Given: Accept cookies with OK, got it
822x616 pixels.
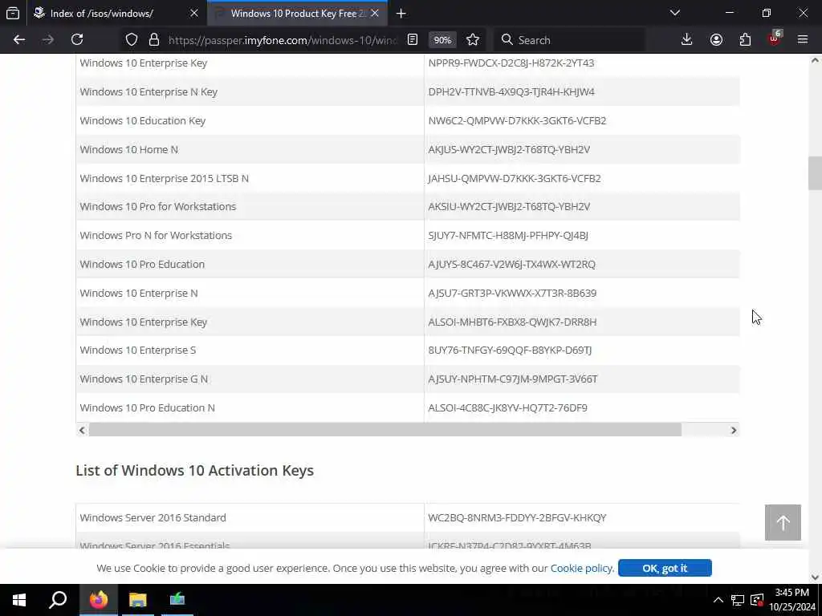Looking at the screenshot, I should (x=665, y=569).
